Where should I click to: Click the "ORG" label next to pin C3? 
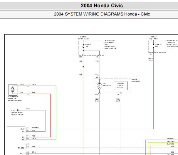point(34,152)
